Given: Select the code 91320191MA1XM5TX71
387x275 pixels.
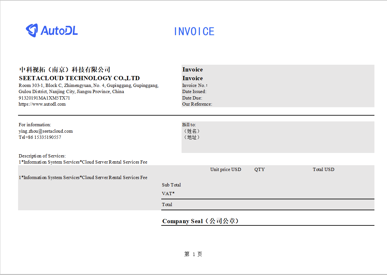Looking at the screenshot, I should coord(45,98).
